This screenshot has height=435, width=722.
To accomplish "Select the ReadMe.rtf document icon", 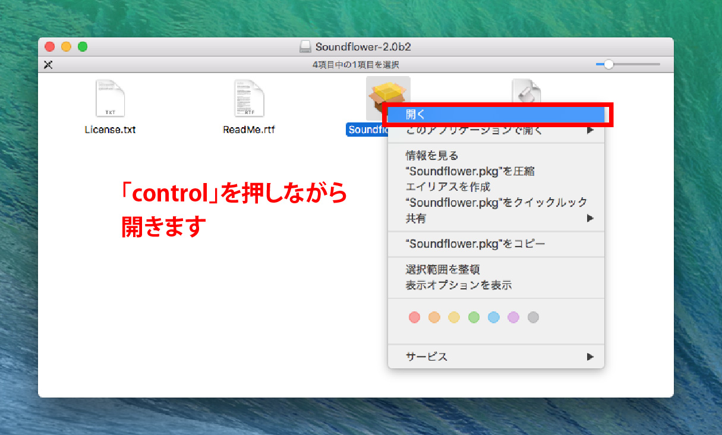I will 249,98.
